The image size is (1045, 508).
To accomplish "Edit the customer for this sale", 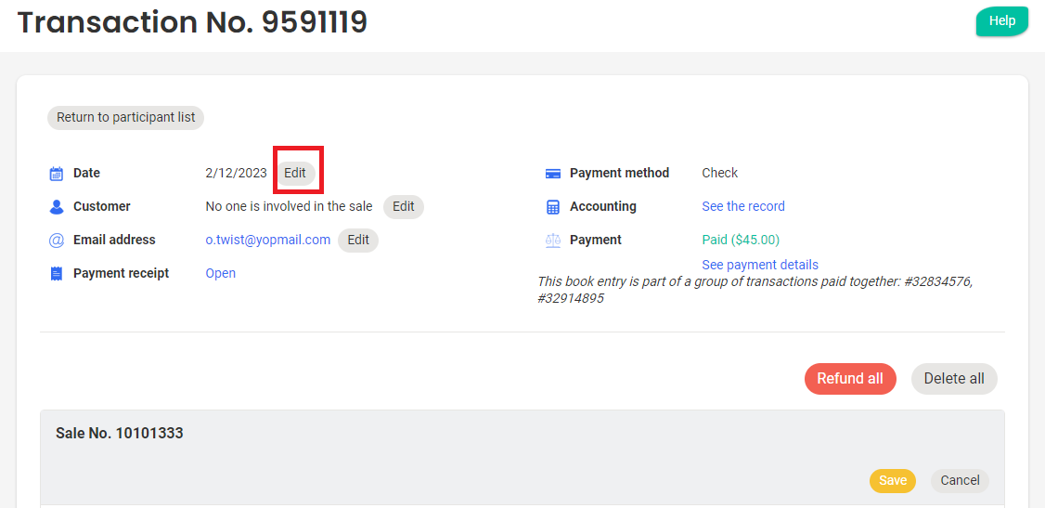I will pos(404,207).
